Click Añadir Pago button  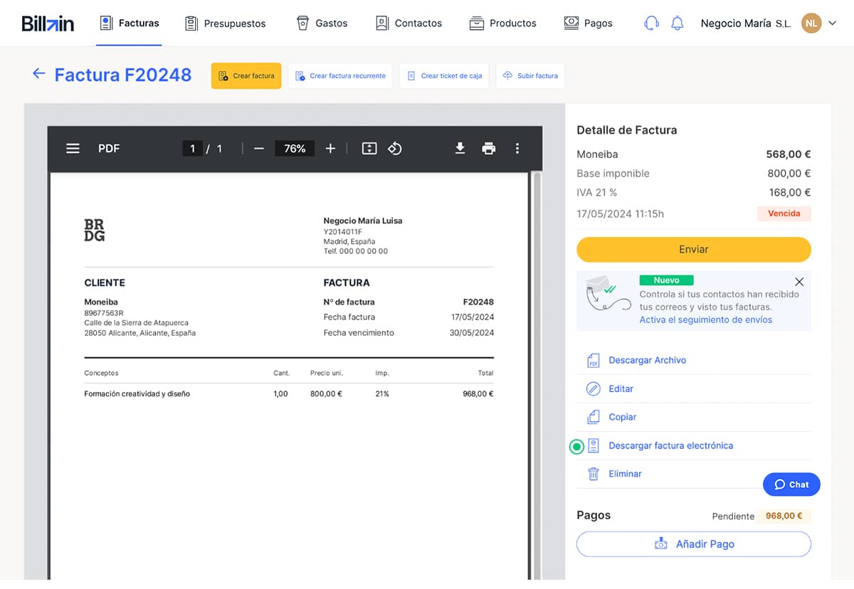click(694, 544)
